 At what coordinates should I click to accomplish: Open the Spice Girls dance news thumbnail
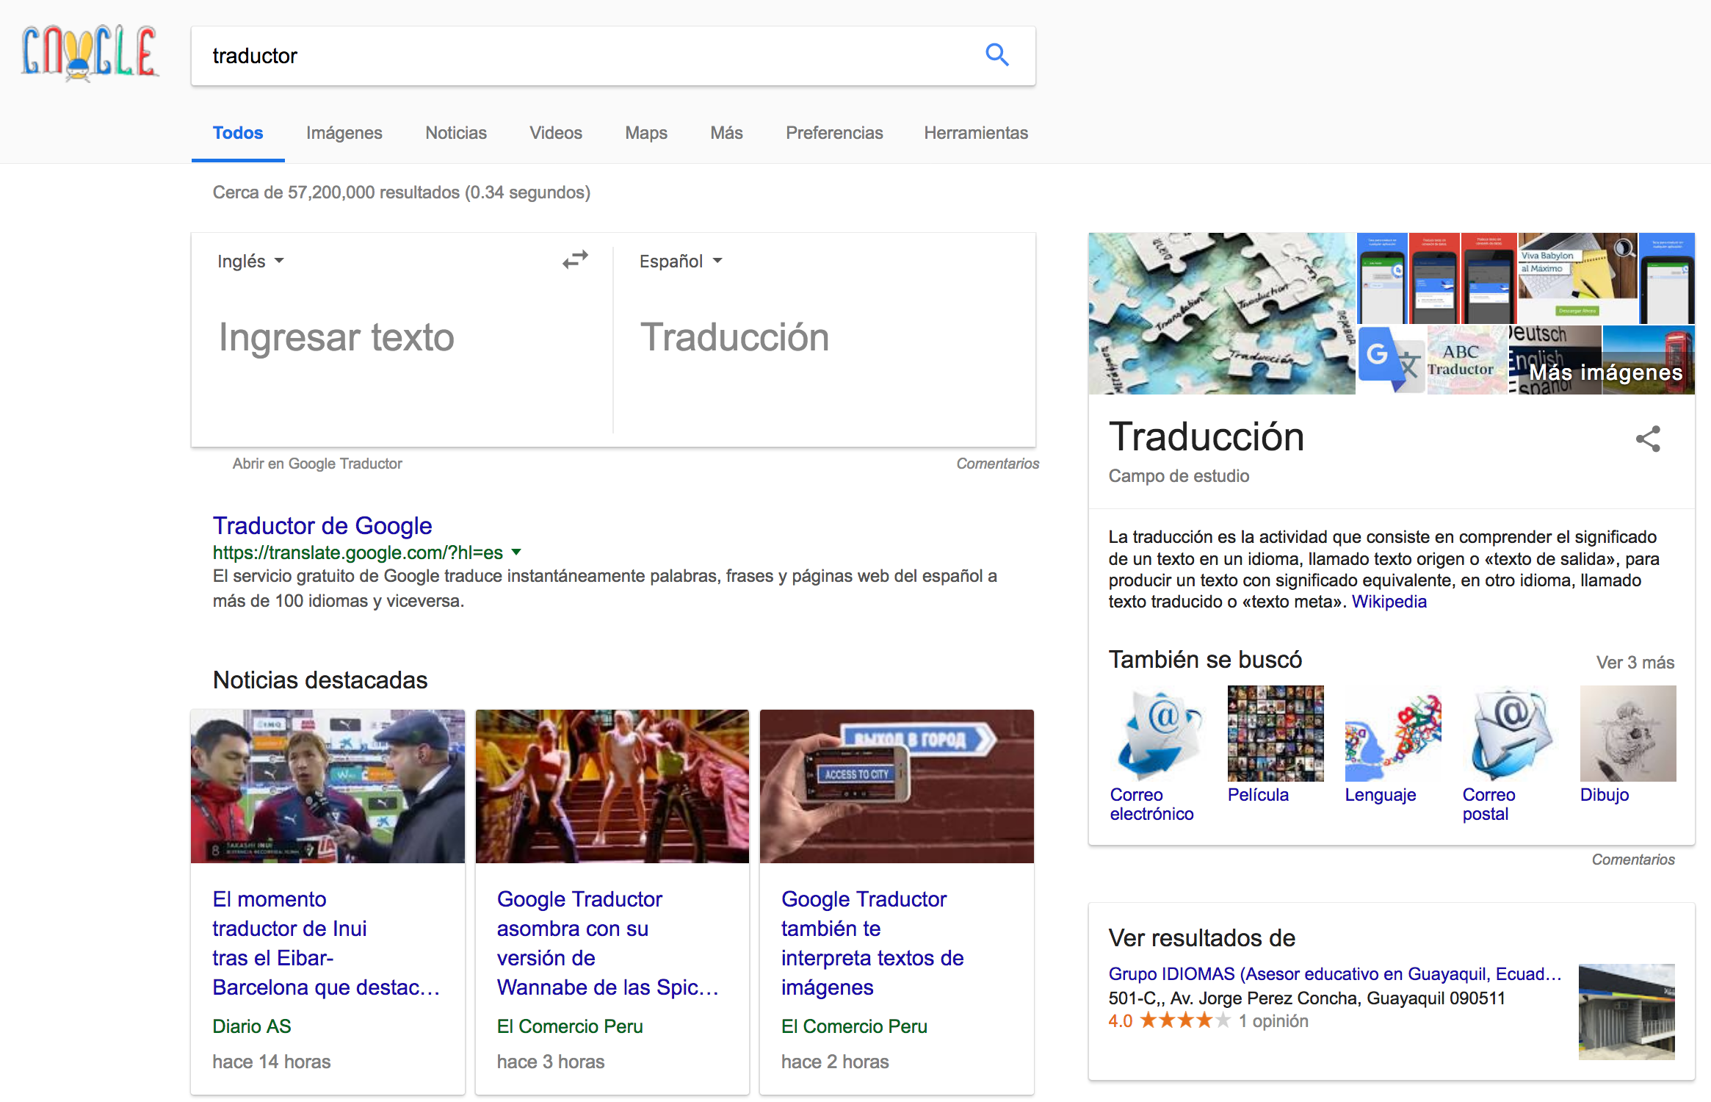pos(612,786)
